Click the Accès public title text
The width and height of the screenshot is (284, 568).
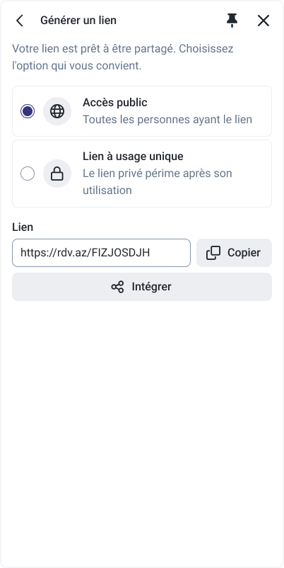pyautogui.click(x=115, y=103)
